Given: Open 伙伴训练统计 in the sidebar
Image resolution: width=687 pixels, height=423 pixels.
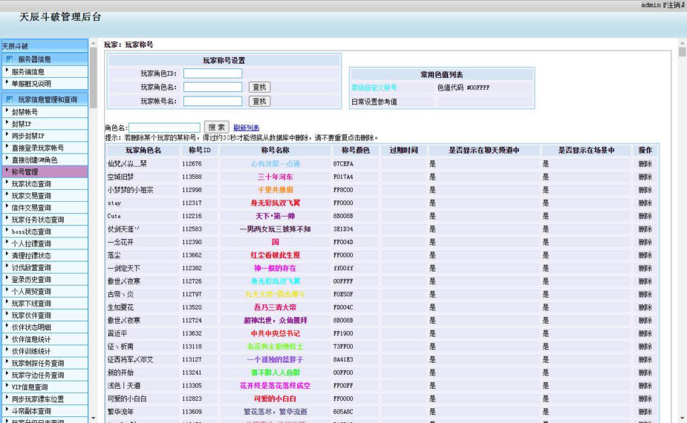Looking at the screenshot, I should click(44, 351).
